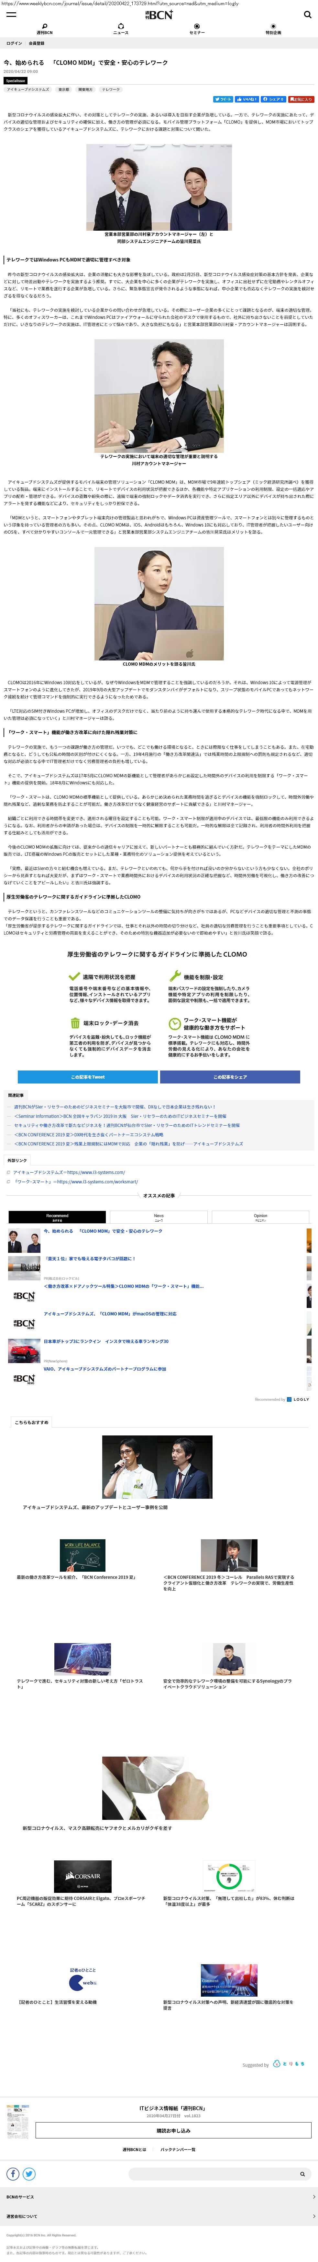The height and width of the screenshot is (2262, 318).
Task: Open recommended article 日本車がトップにランクイン インスタ映えする車
Action: [x=106, y=1341]
